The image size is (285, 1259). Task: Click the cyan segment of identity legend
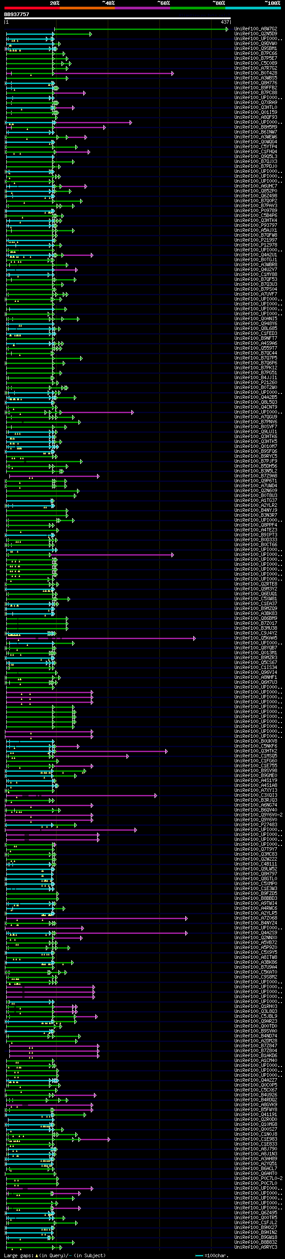(x=253, y=8)
